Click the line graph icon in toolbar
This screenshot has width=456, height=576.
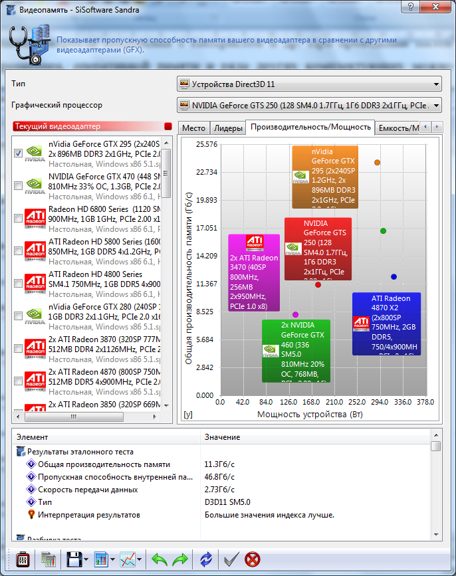[128, 559]
